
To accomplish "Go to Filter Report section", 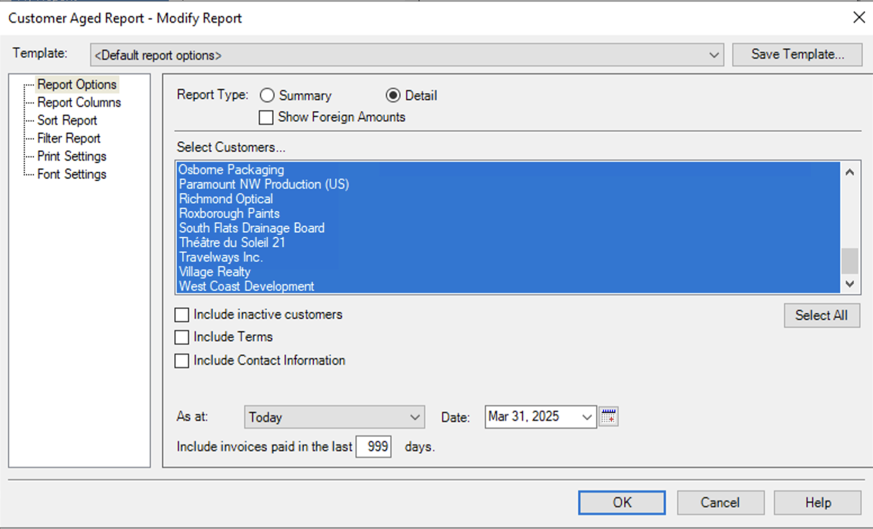I will click(69, 139).
